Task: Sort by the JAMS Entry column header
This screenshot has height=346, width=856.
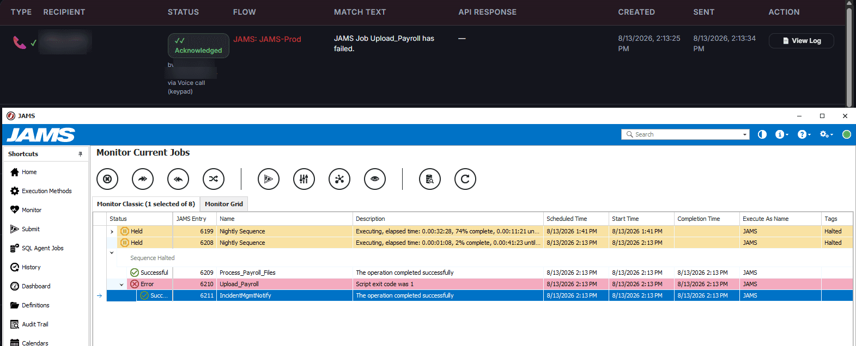Action: tap(195, 219)
